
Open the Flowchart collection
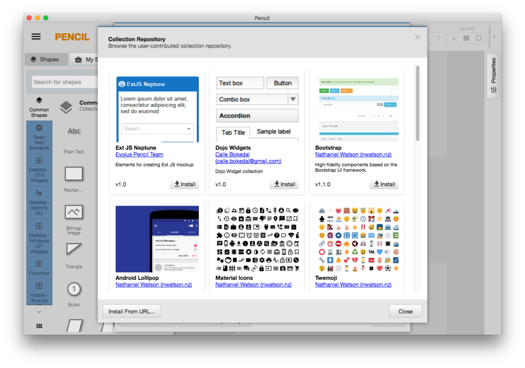(39, 268)
